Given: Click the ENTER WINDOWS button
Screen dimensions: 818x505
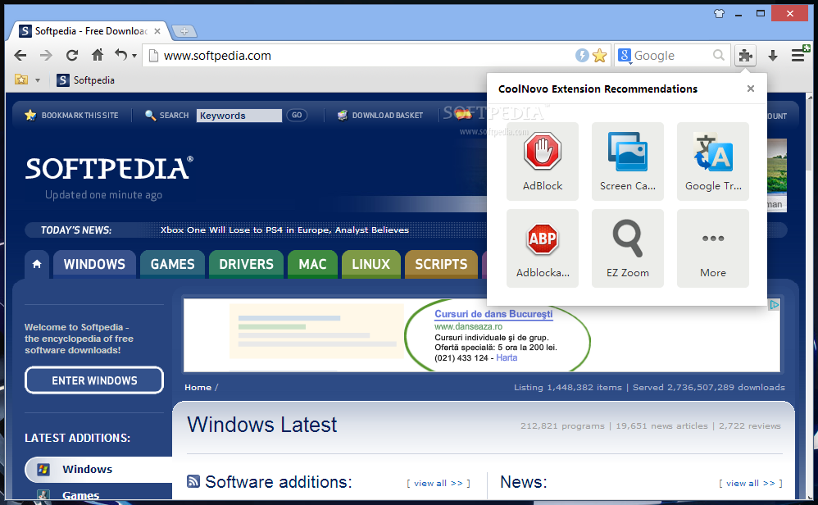Looking at the screenshot, I should tap(94, 380).
